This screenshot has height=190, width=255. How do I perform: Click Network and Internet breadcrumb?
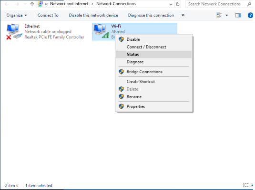[x=69, y=4]
